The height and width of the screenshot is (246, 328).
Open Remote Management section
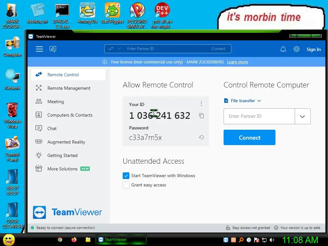pos(68,88)
